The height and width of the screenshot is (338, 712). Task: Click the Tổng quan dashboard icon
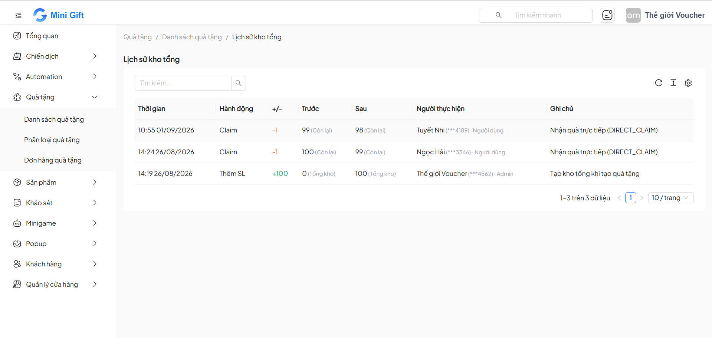coord(17,36)
